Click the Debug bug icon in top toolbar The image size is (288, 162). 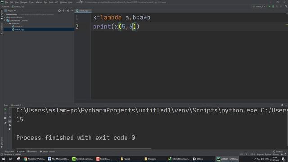pyautogui.click(x=273, y=7)
